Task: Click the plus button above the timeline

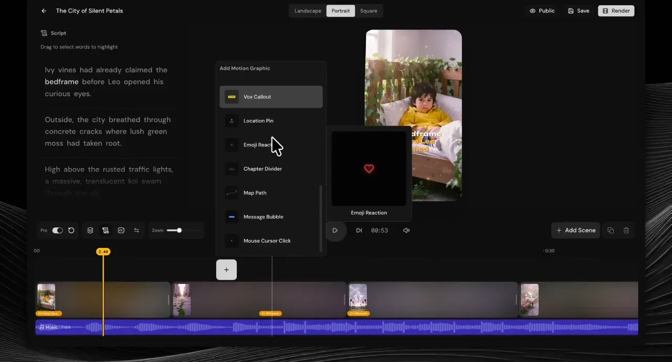Action: (226, 270)
